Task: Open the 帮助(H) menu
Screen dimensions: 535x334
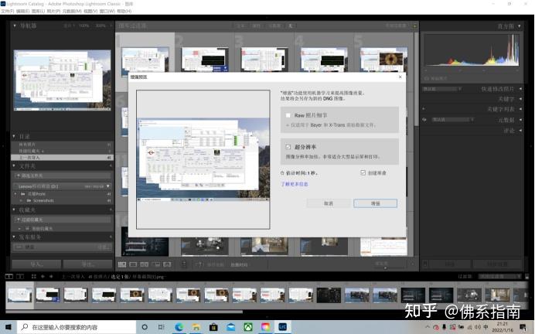Action: pyautogui.click(x=123, y=12)
